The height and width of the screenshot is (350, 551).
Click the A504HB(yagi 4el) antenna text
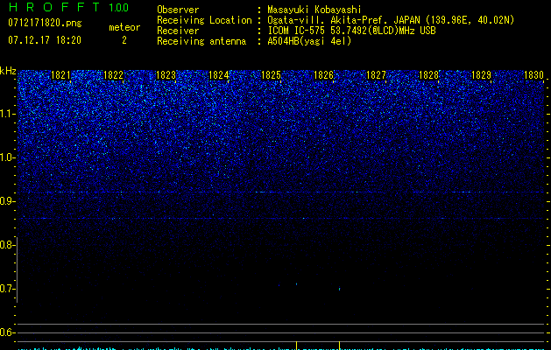(309, 41)
